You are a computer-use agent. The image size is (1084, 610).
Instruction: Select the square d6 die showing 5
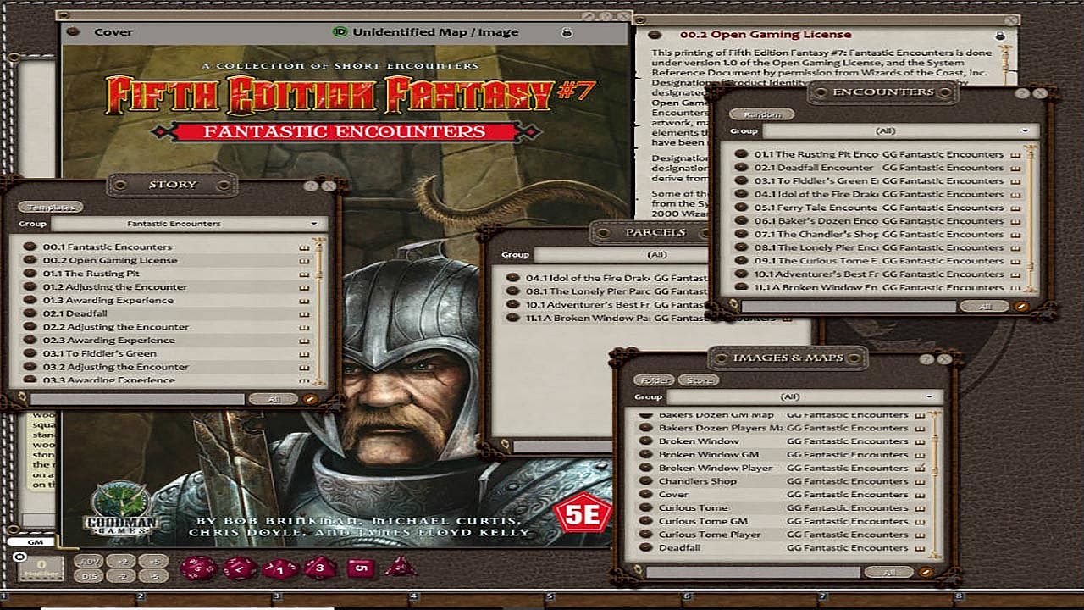point(359,567)
